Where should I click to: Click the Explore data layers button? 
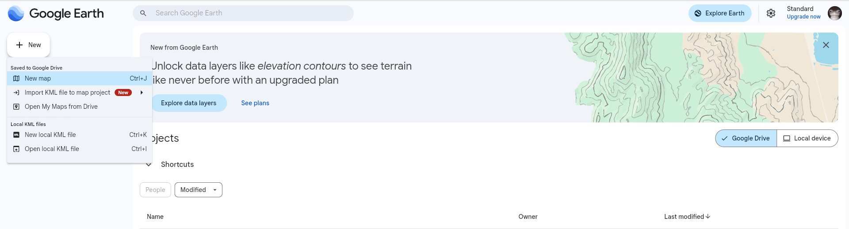click(x=189, y=103)
